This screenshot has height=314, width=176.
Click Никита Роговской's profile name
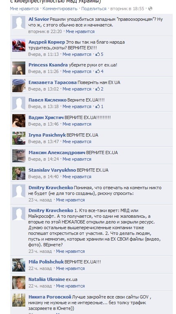pos(50,297)
